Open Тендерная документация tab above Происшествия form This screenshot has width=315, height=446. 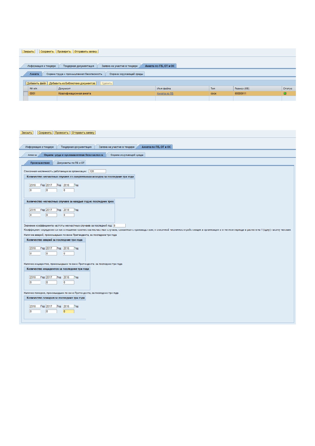tap(76, 147)
